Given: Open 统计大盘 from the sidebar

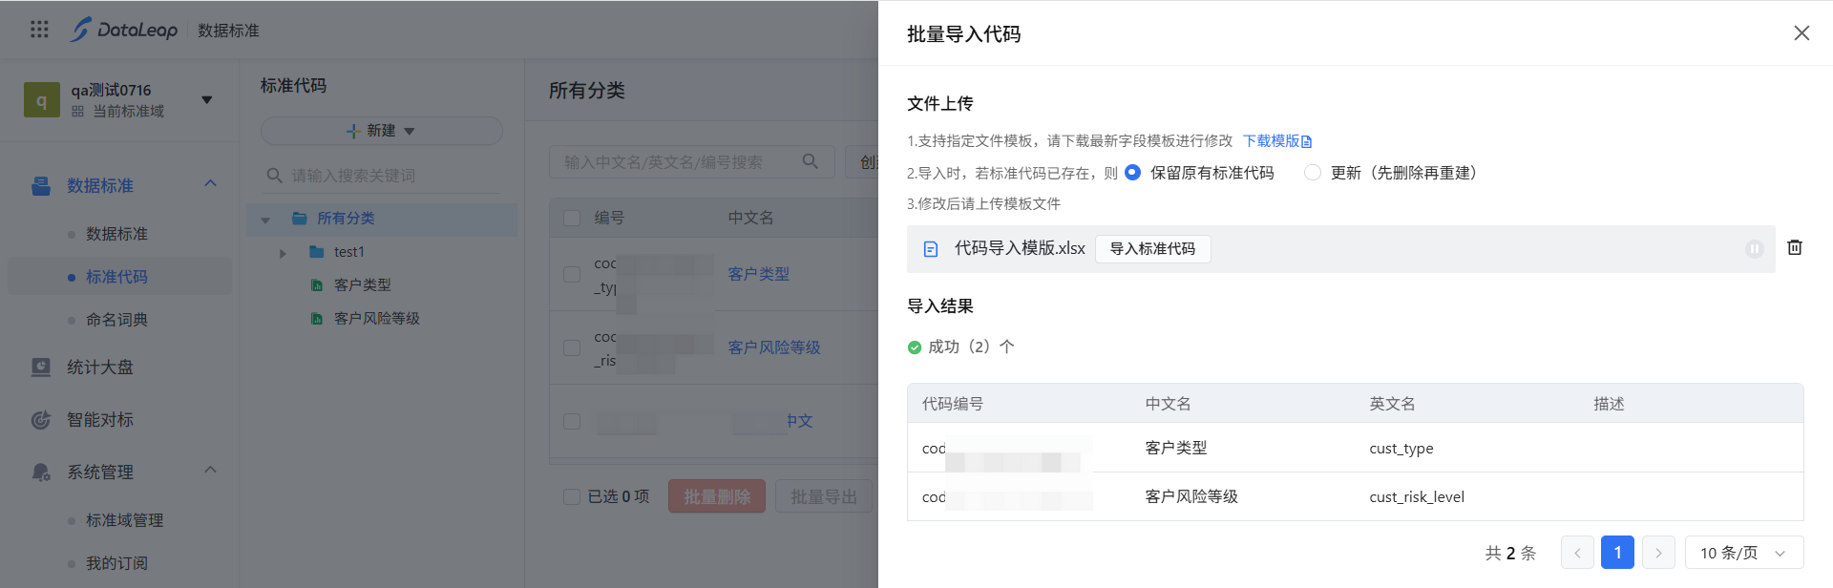Looking at the screenshot, I should point(99,367).
